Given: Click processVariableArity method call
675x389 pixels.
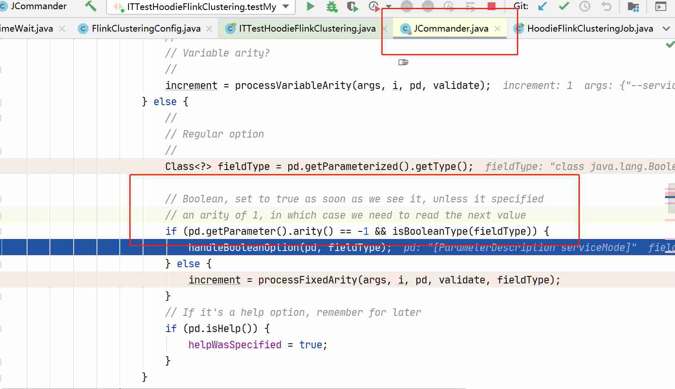Looking at the screenshot, I should pos(293,86).
